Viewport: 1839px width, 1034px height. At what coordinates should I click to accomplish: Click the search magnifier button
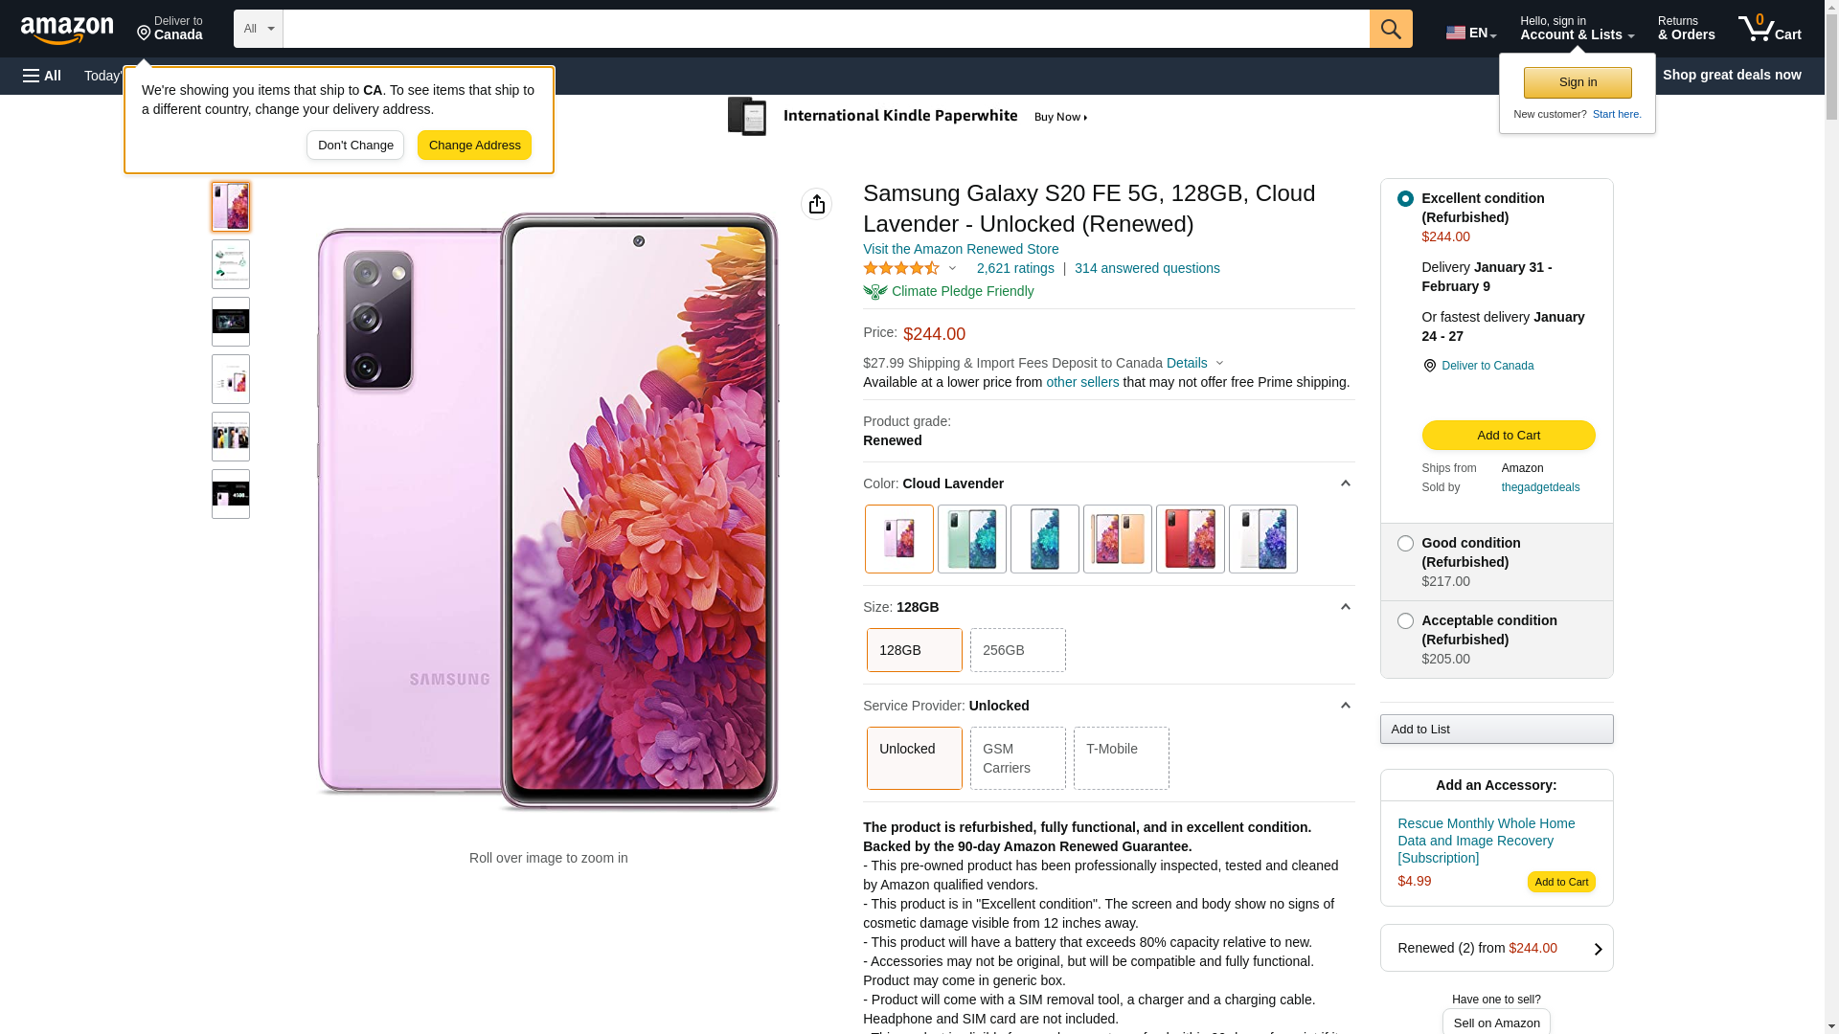(x=1391, y=29)
